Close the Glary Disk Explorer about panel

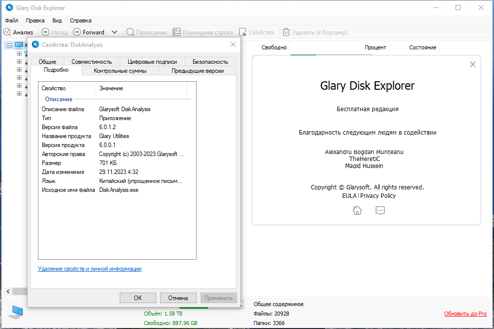[473, 64]
